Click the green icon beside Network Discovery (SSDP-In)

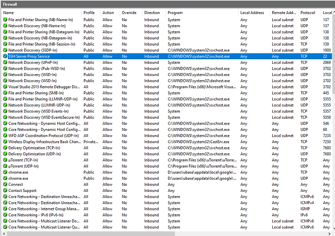[5, 50]
